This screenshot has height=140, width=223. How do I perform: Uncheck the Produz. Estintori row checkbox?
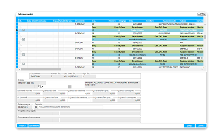(24, 30)
